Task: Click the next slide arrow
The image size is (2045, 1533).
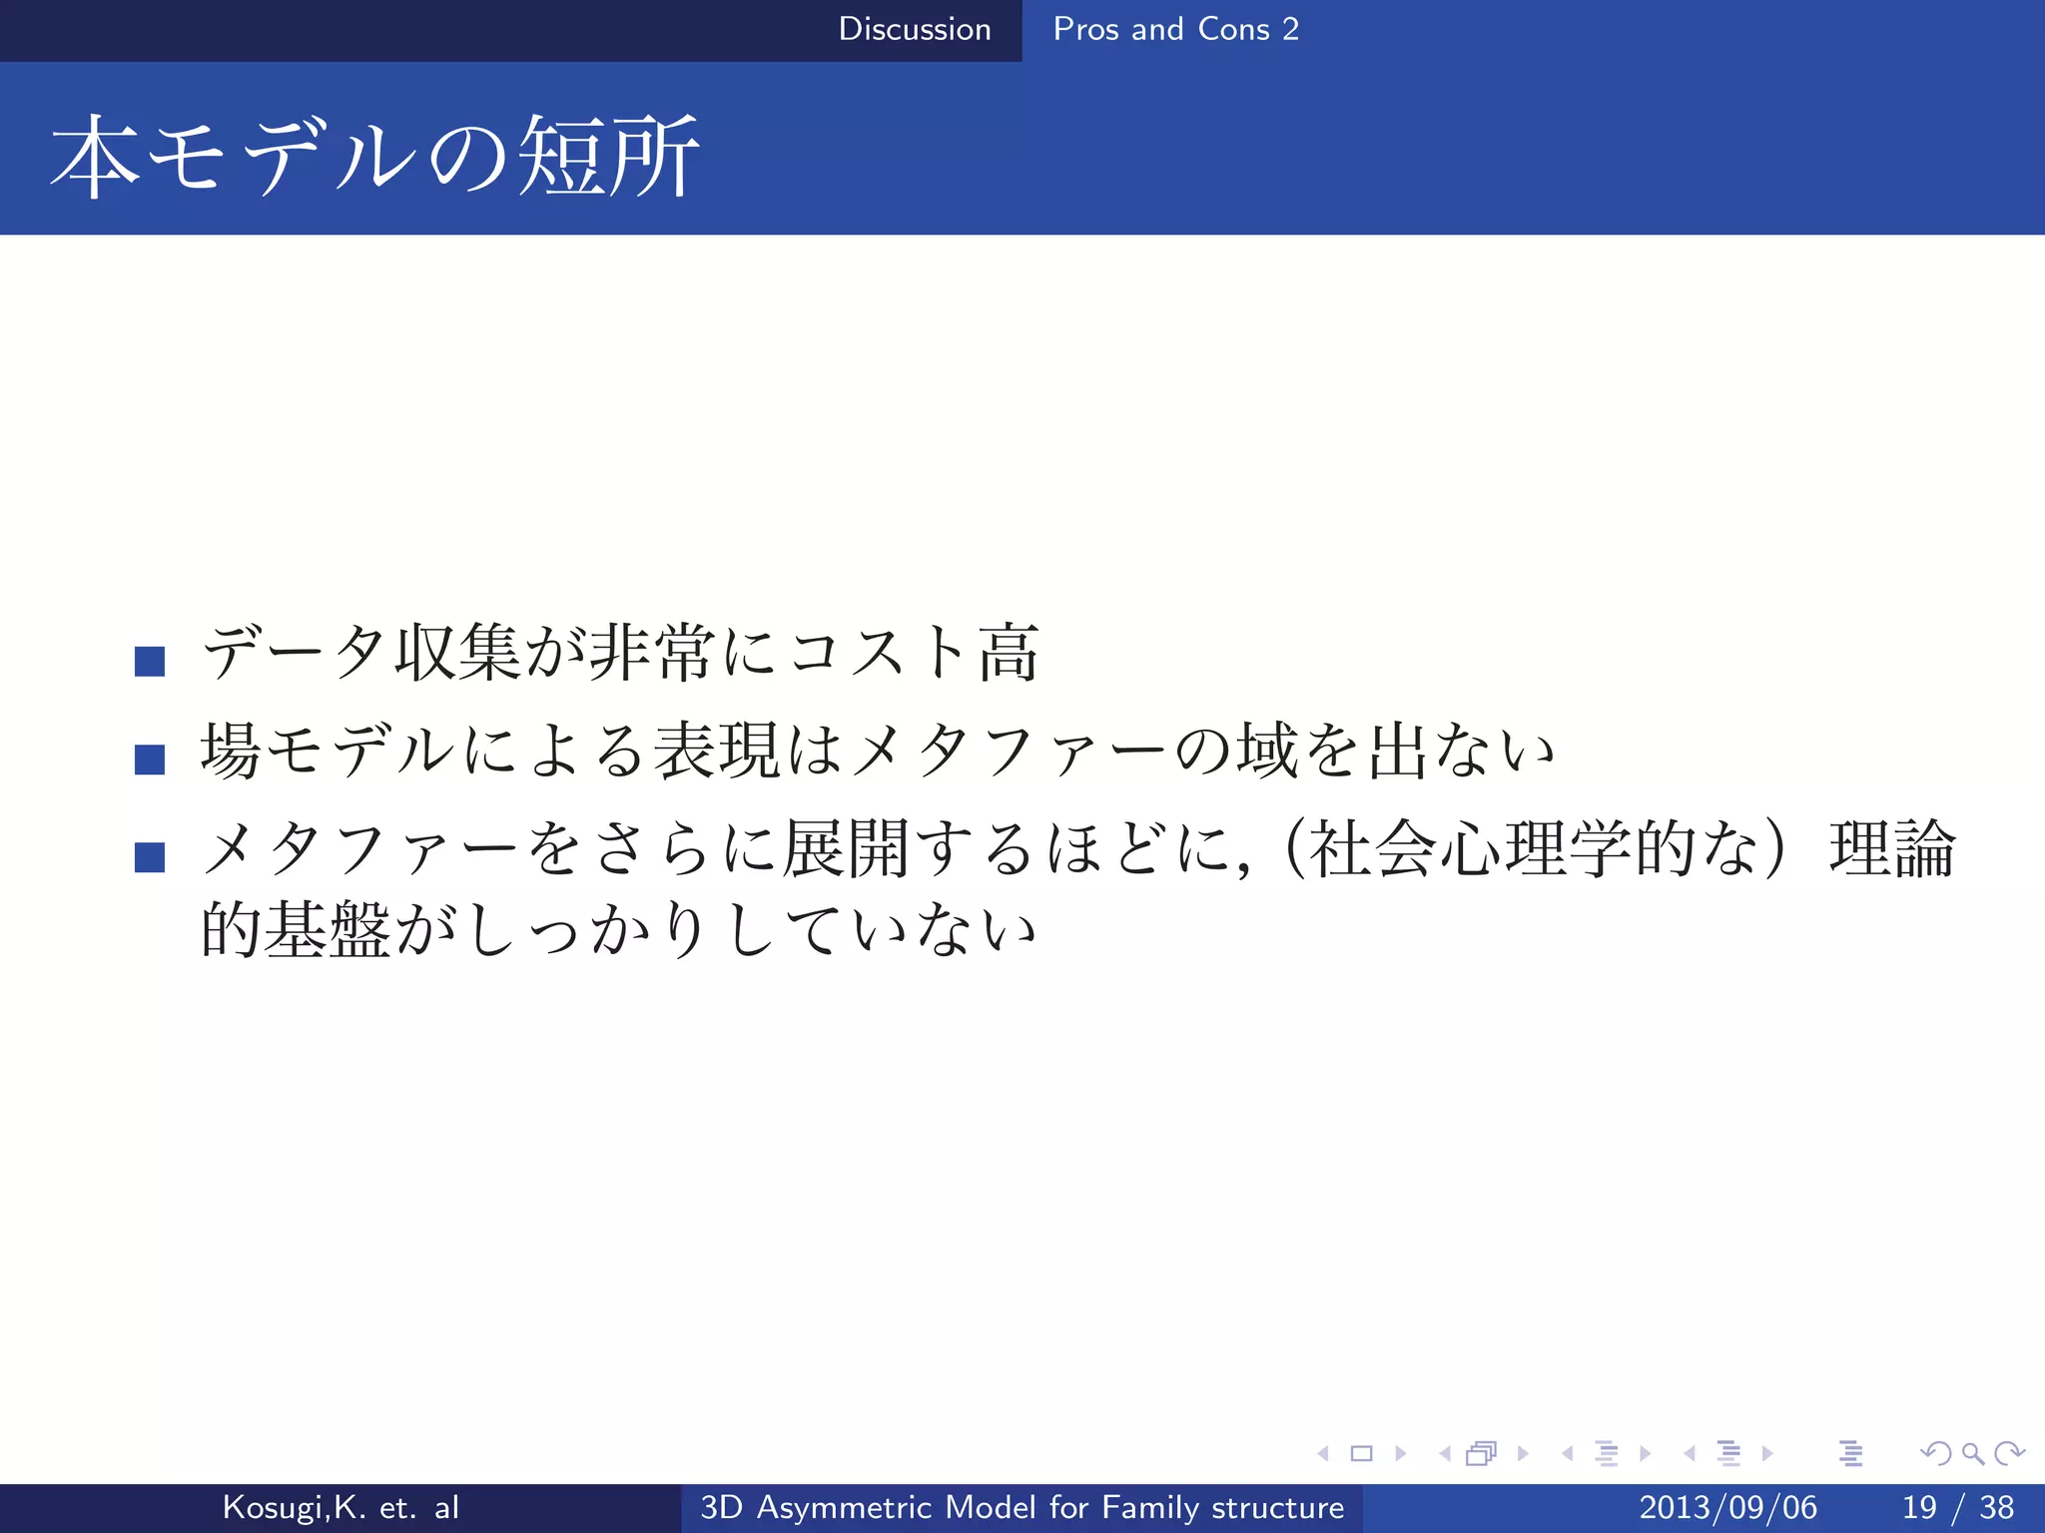Action: pos(1401,1454)
